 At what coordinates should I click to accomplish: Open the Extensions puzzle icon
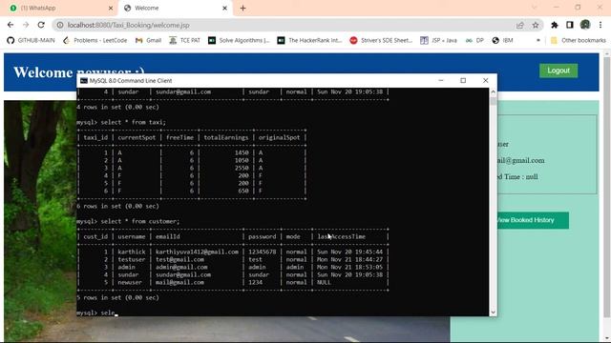(554, 25)
